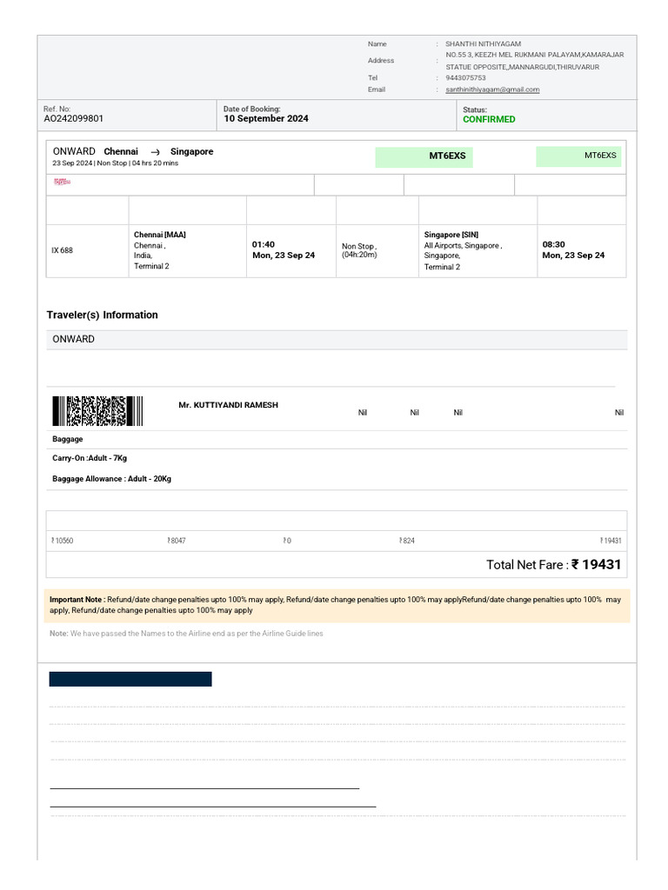Click the traveler barcode image
Viewport: 668px width, 890px height.
pos(97,411)
